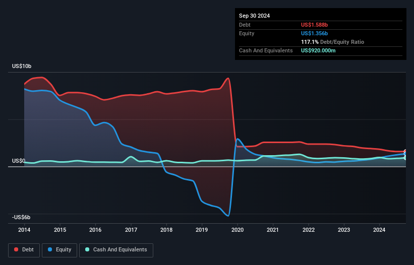Click the Sep 30 2024 tooltip date

coord(254,16)
